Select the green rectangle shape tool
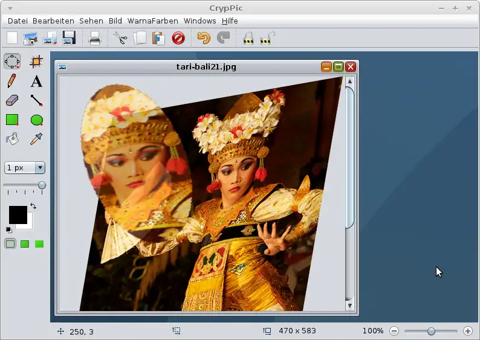This screenshot has width=480, height=340. [x=12, y=120]
